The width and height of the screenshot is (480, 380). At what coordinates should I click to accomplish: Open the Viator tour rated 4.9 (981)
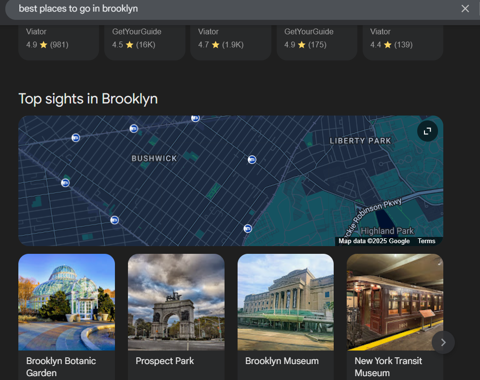click(59, 43)
